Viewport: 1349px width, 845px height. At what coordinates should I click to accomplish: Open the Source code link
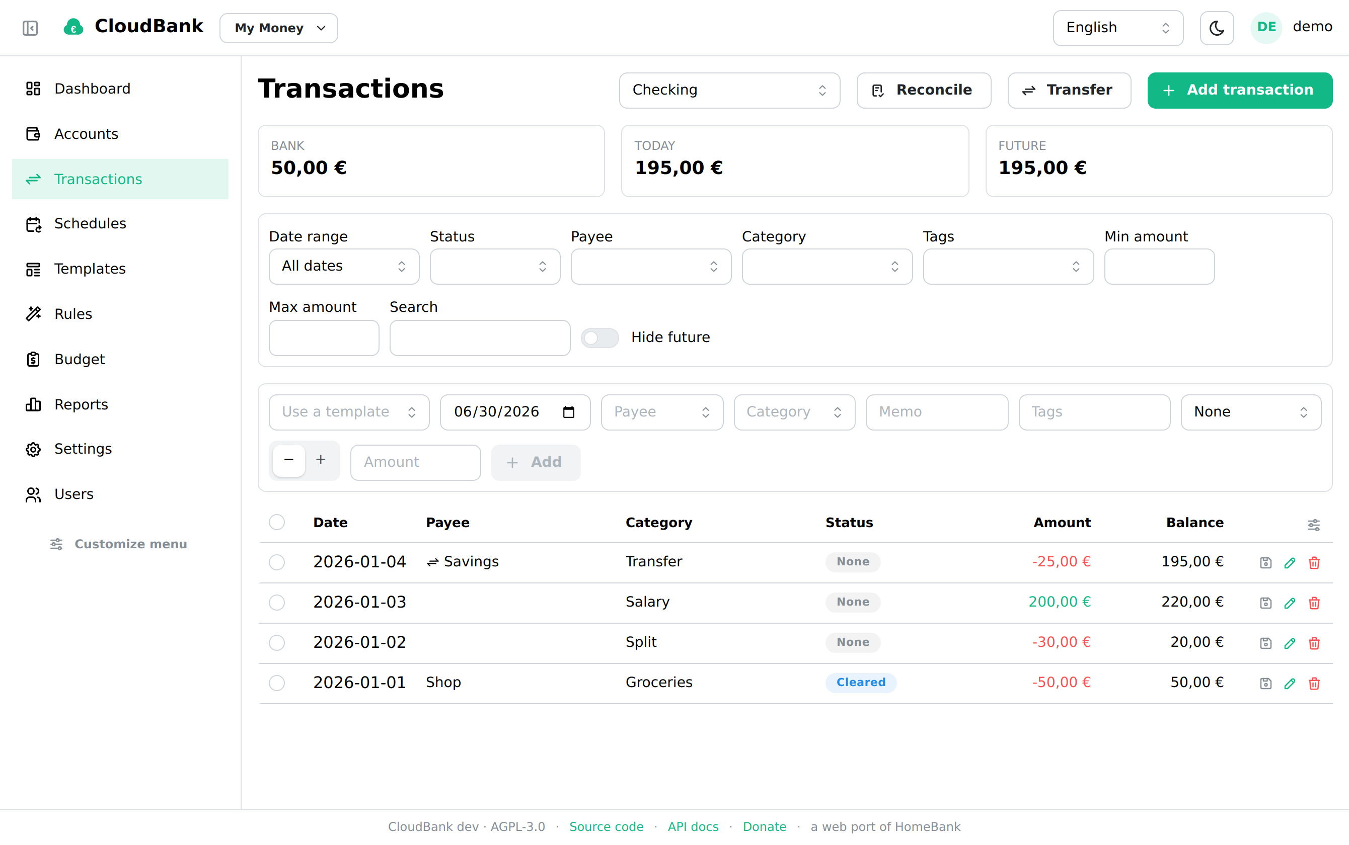pyautogui.click(x=606, y=826)
